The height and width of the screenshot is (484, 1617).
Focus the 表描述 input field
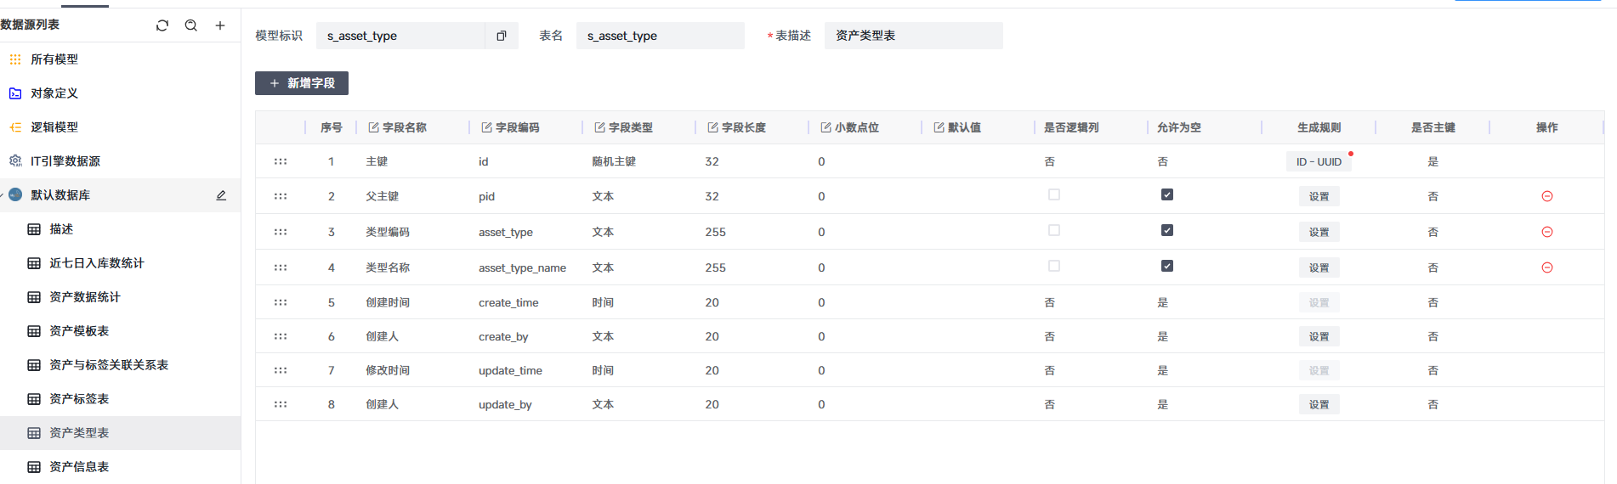(x=913, y=36)
